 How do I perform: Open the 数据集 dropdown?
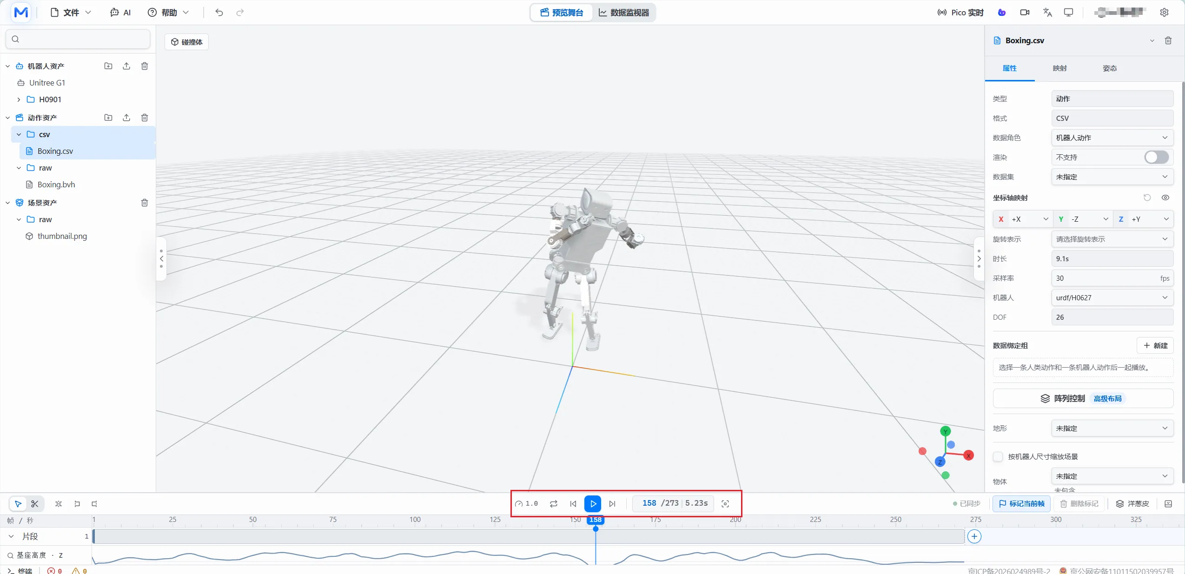pyautogui.click(x=1112, y=177)
